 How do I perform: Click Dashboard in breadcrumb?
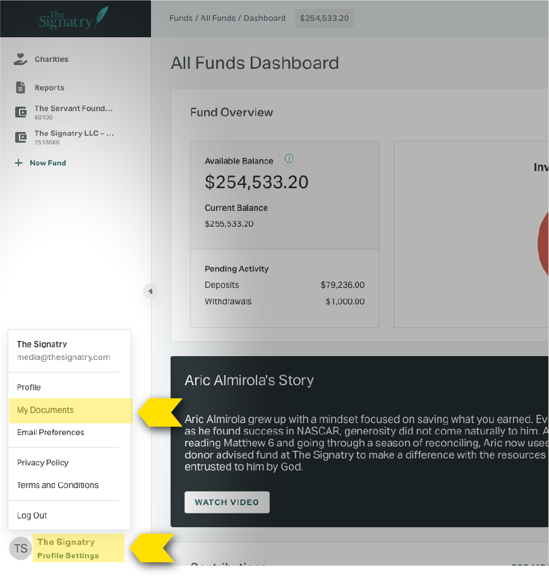click(x=265, y=18)
